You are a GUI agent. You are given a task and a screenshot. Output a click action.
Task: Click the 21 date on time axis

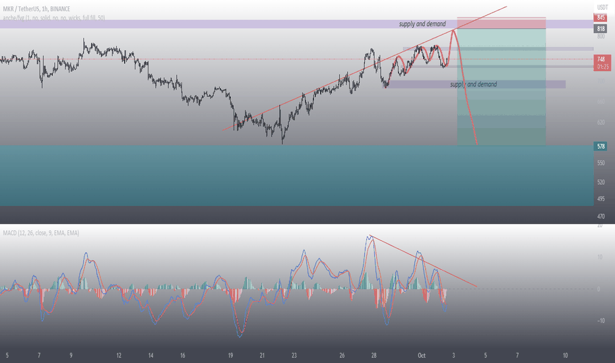(x=262, y=356)
